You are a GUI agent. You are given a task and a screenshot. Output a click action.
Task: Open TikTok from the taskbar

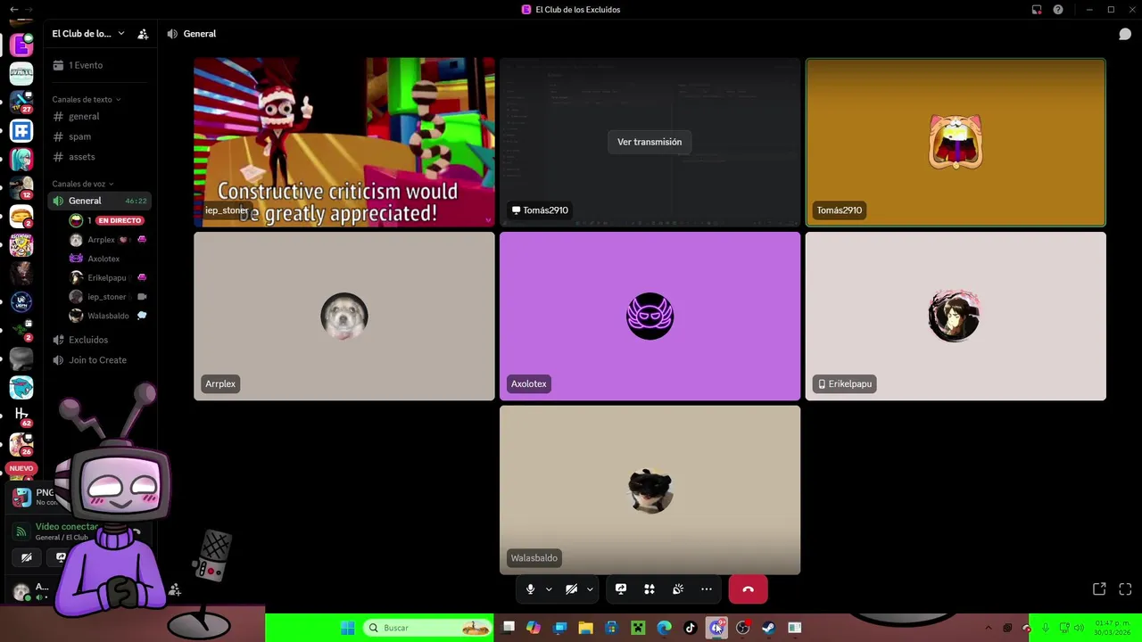click(690, 628)
